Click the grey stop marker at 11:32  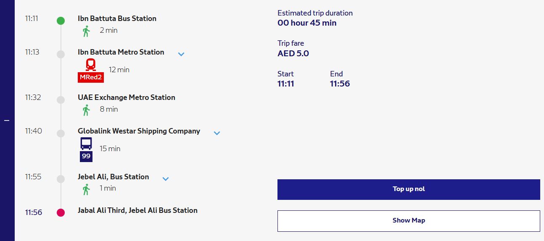61,100
